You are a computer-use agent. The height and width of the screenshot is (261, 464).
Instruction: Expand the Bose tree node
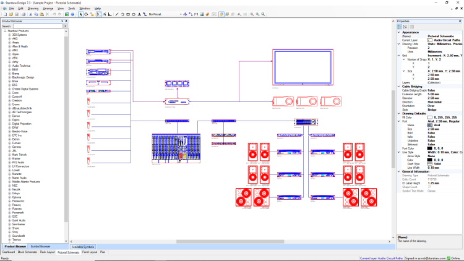click(9, 81)
